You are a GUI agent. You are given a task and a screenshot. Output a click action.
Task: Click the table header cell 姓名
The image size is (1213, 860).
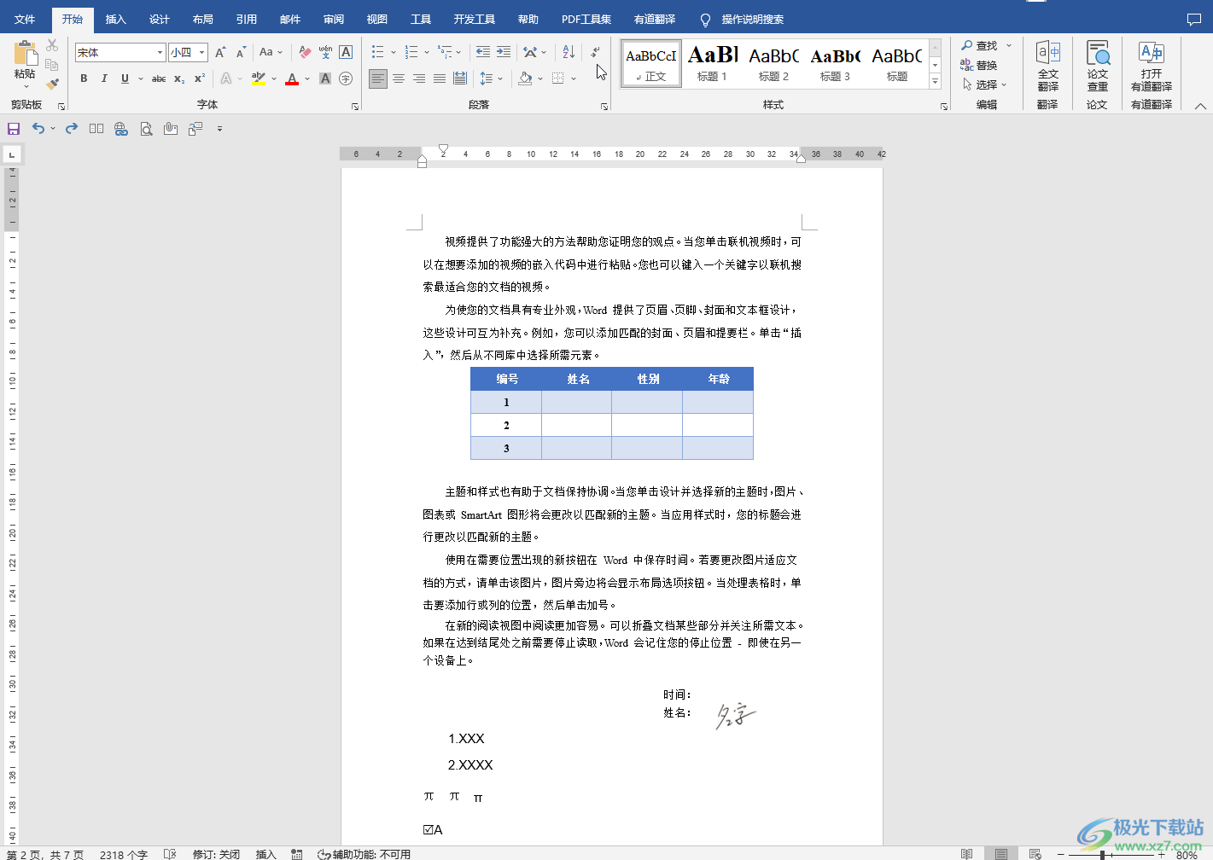tap(578, 379)
